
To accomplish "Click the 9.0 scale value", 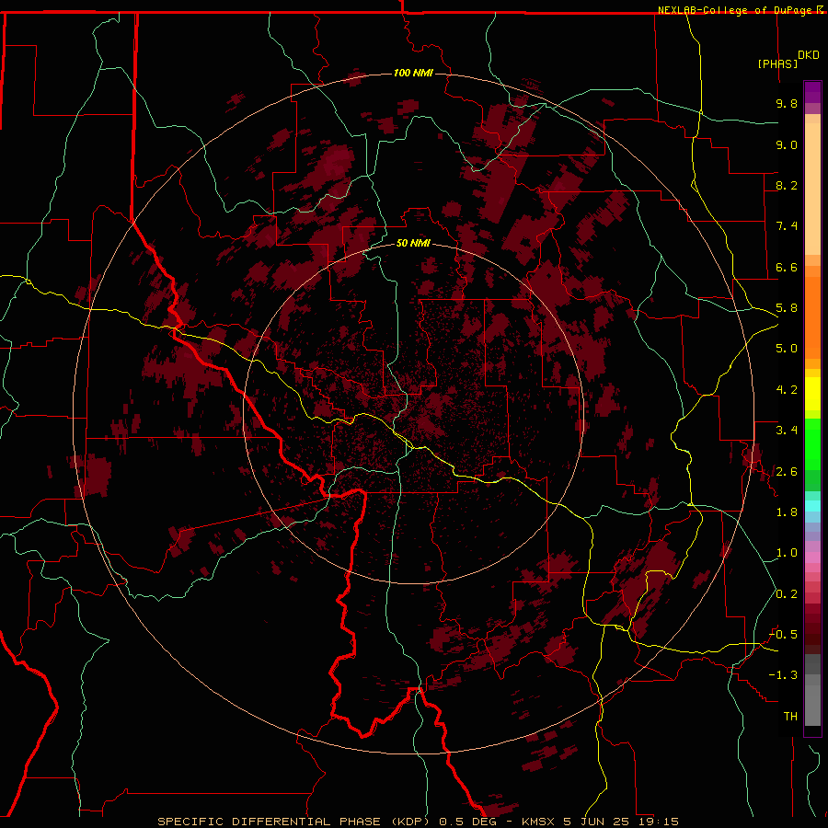I will [x=787, y=144].
